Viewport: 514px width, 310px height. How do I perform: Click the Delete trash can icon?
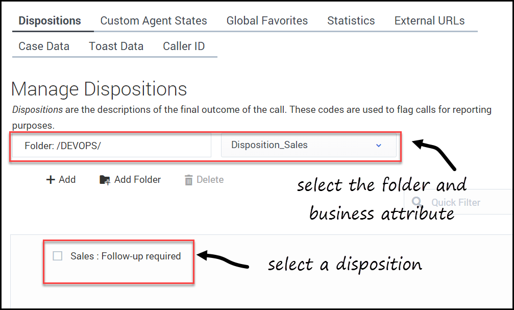point(189,180)
